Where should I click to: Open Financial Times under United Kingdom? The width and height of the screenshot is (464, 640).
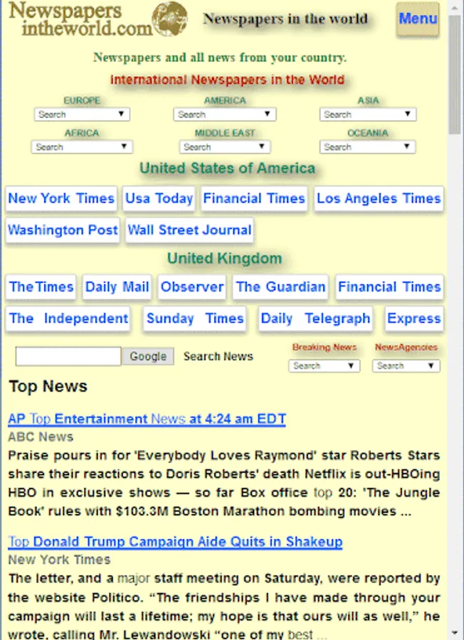[x=389, y=287]
